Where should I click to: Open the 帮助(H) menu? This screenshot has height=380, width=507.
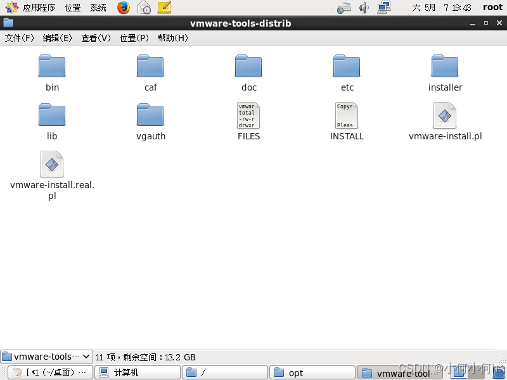click(x=172, y=38)
